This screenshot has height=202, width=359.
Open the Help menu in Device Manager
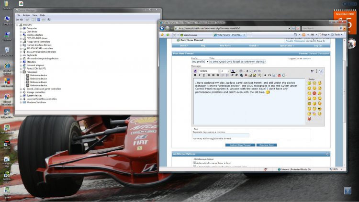point(42,15)
